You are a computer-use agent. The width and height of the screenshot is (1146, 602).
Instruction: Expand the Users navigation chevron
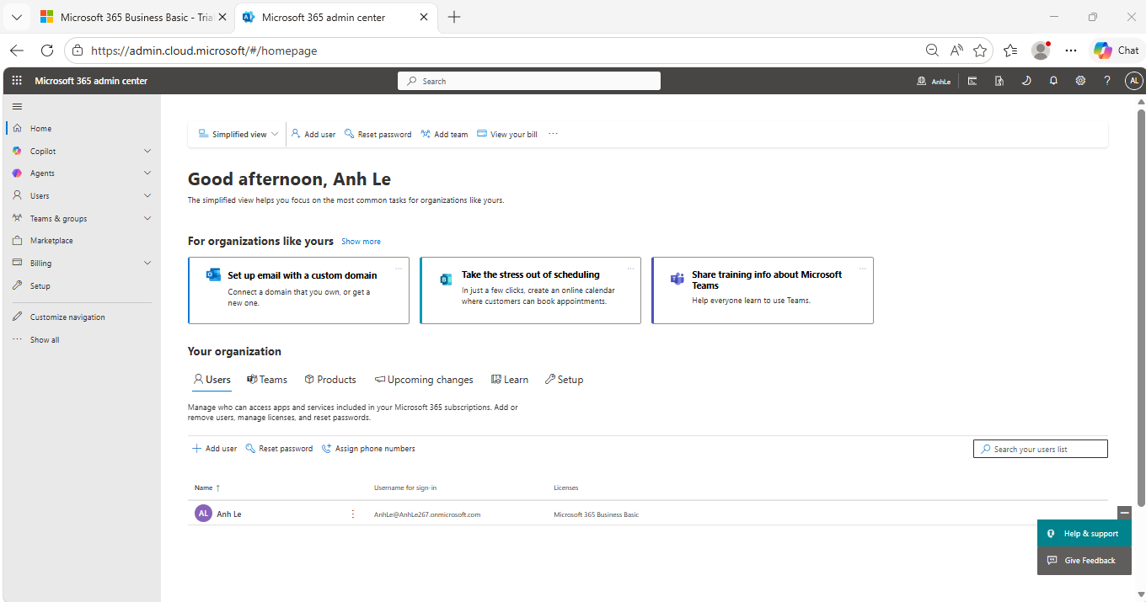(x=147, y=195)
